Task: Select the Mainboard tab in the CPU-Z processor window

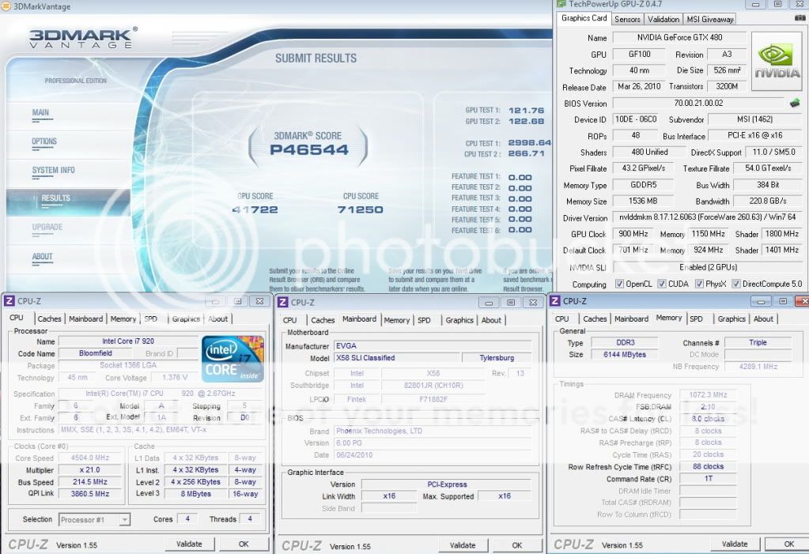Action: coord(85,318)
